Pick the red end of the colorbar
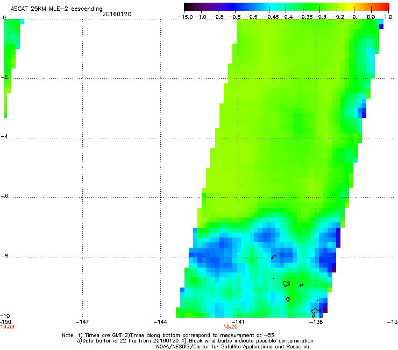The image size is (398, 350). tap(386, 7)
